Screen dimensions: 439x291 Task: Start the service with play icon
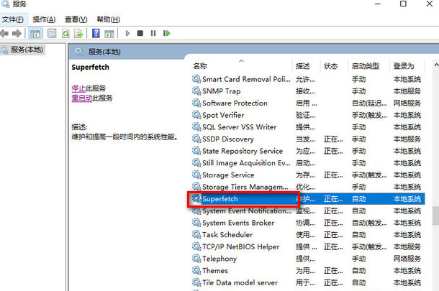point(127,33)
